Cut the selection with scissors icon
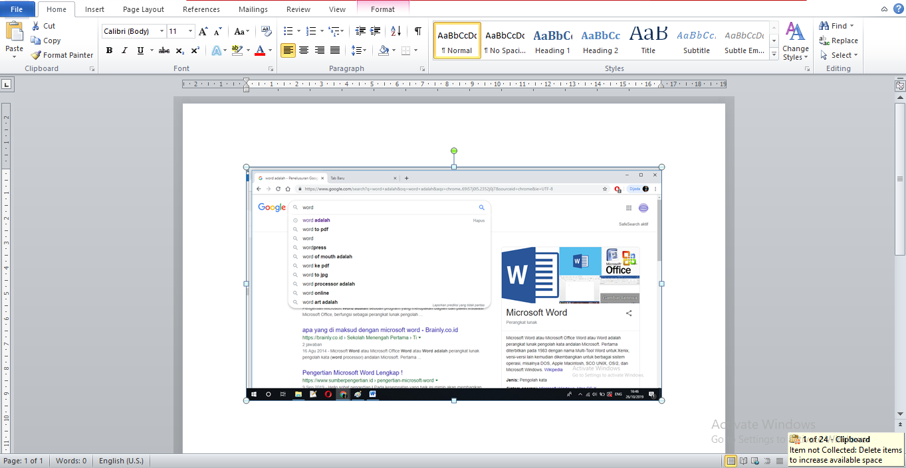Image resolution: width=906 pixels, height=468 pixels. pos(44,26)
